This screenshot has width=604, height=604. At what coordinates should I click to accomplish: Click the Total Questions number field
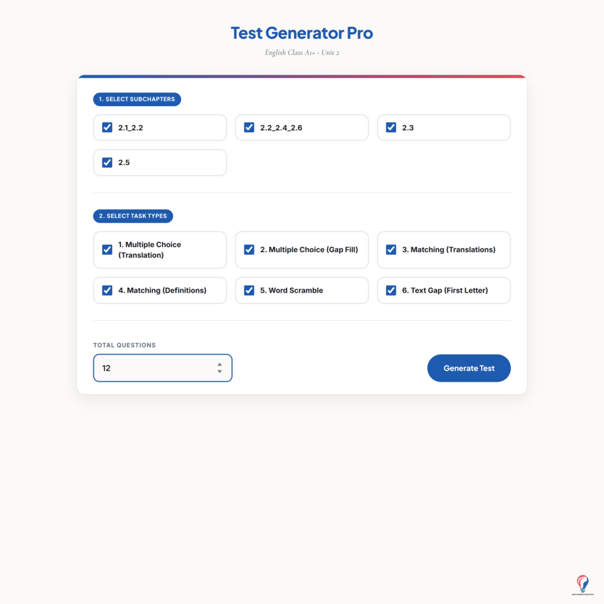coord(162,368)
